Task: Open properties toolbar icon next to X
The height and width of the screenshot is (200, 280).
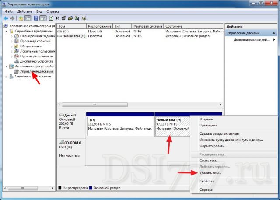Action: tap(64, 18)
